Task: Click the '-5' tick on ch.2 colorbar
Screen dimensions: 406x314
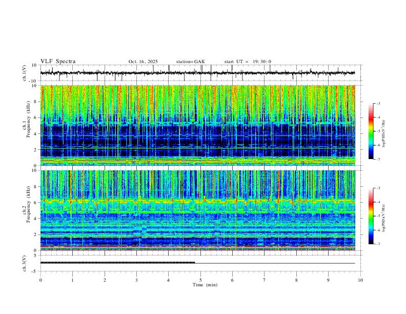Action: 378,216
